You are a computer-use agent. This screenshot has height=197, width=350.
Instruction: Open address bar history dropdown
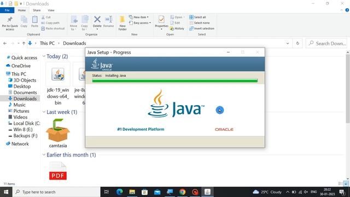tap(288, 43)
